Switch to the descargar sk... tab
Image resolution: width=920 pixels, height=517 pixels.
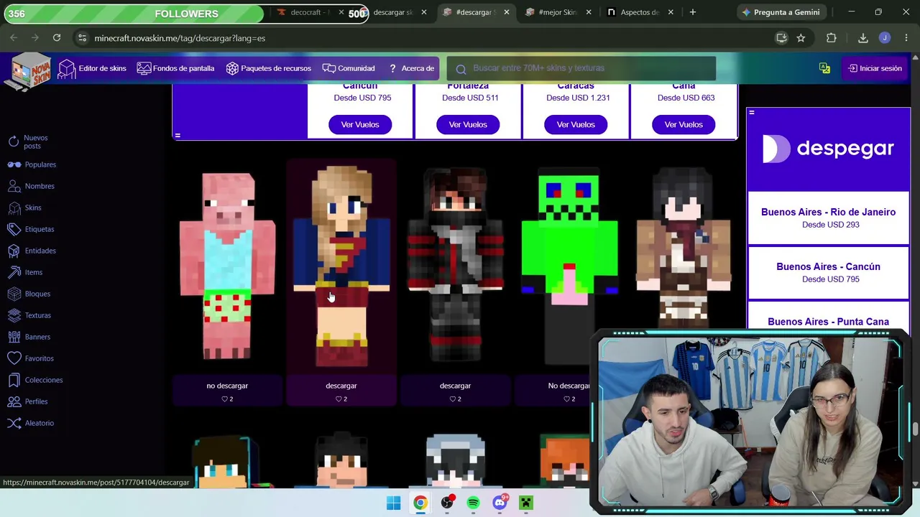tap(393, 12)
